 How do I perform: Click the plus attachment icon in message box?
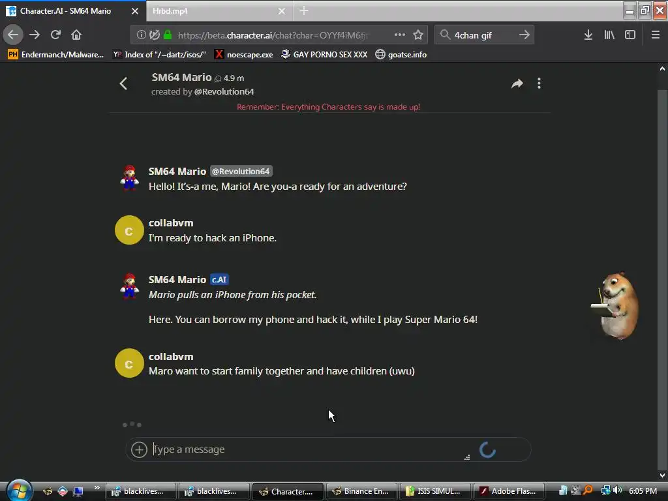click(x=139, y=449)
